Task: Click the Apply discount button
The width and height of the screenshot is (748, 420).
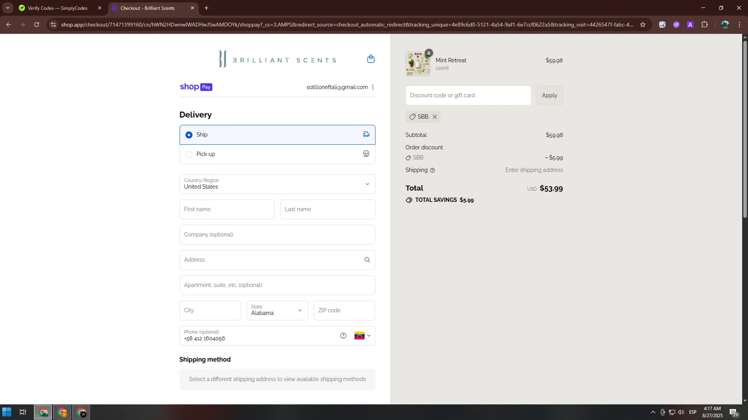Action: (550, 96)
